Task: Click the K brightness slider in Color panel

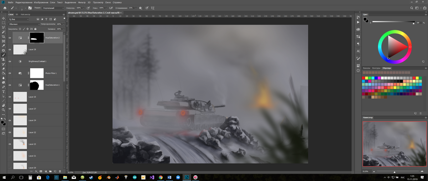Action: (x=393, y=22)
